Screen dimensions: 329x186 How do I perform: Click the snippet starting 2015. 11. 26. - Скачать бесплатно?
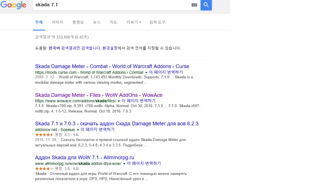[x=110, y=142]
